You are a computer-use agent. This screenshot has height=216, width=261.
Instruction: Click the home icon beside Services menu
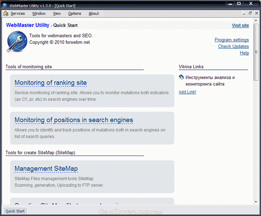tap(6, 13)
